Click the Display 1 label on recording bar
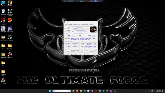This screenshot has height=93, width=165. tap(82, 1)
